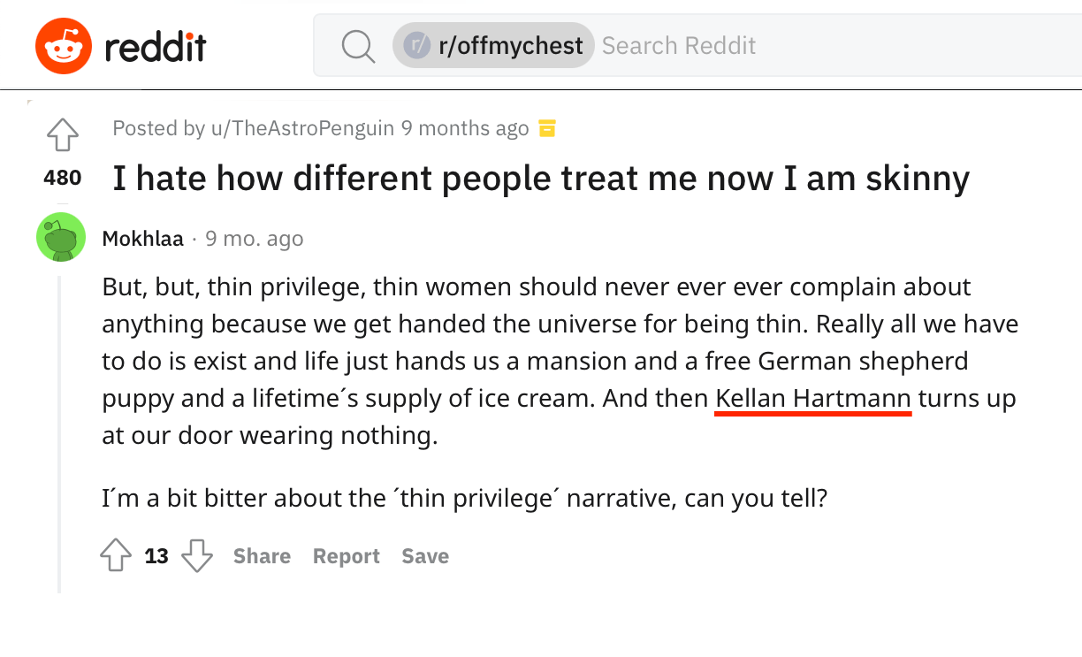Click the reddit wordmark
The image size is (1082, 657).
pyautogui.click(x=155, y=45)
